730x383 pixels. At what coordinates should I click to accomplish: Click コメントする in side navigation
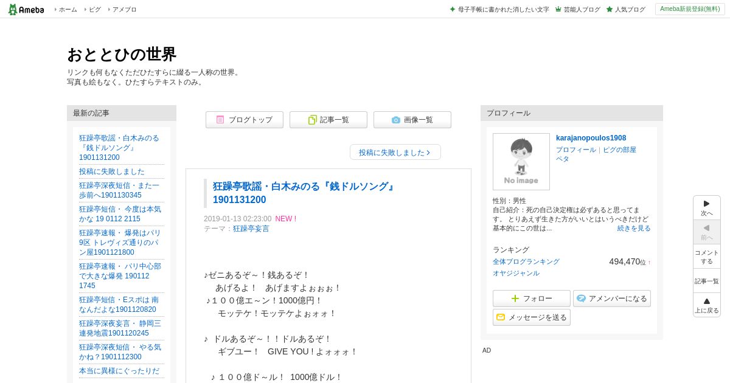pyautogui.click(x=707, y=257)
